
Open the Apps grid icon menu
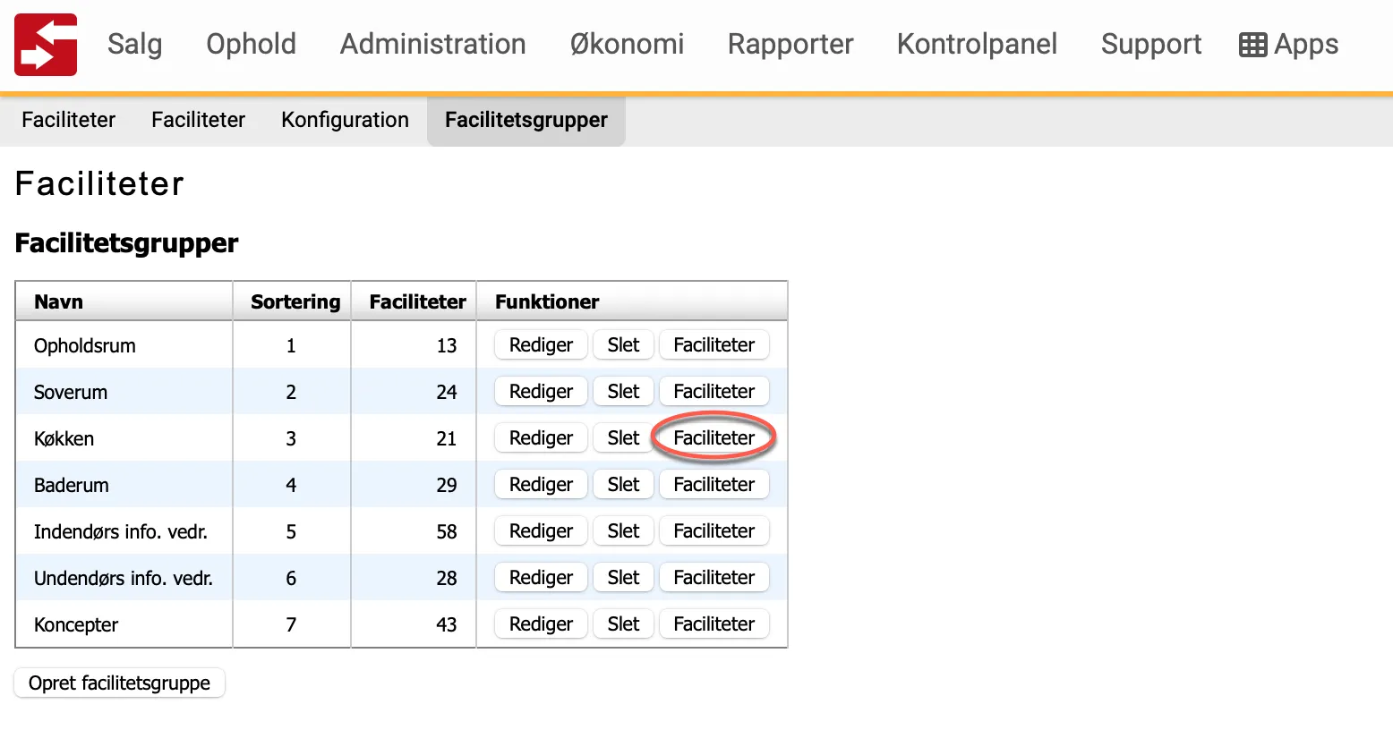coord(1287,44)
